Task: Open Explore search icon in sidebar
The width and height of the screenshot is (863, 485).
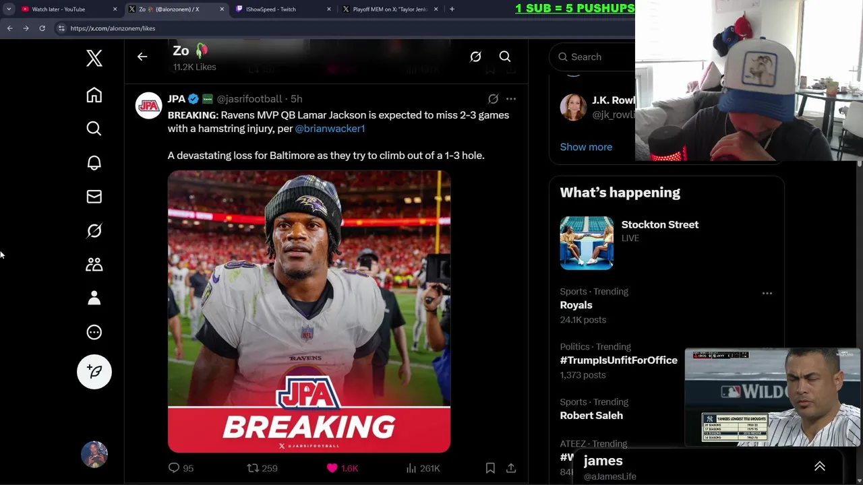Action: (x=94, y=129)
